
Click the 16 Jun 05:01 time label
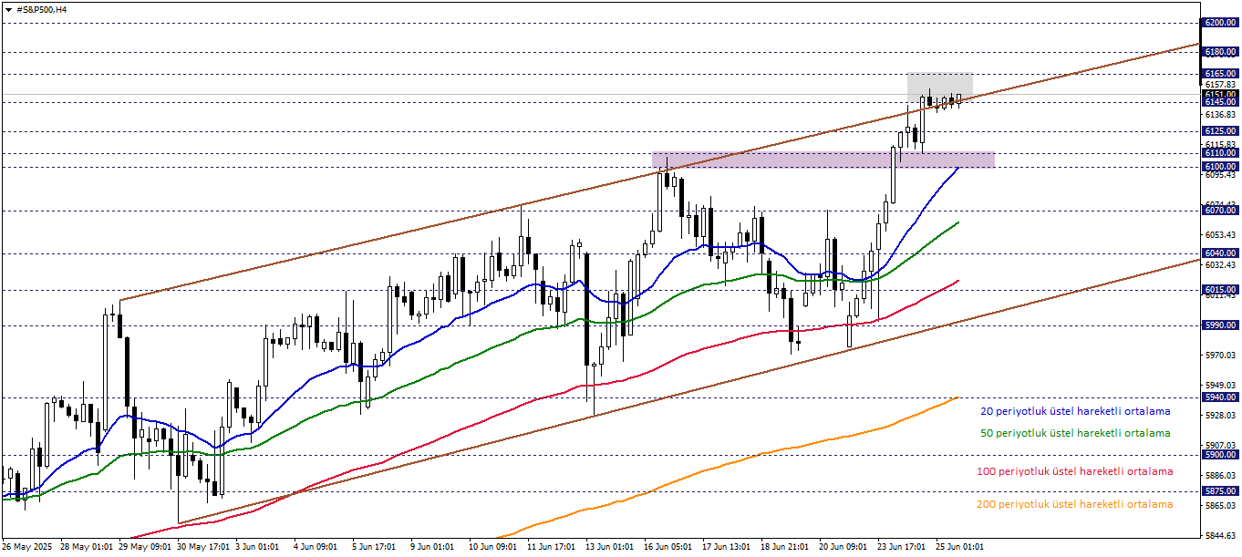pos(668,547)
